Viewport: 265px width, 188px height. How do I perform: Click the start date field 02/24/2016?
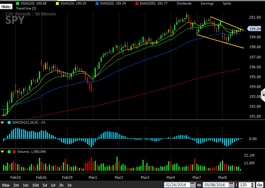pos(177,185)
